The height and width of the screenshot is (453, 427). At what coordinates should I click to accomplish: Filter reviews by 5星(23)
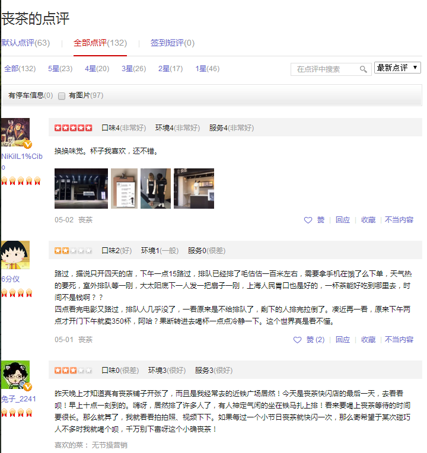point(60,69)
